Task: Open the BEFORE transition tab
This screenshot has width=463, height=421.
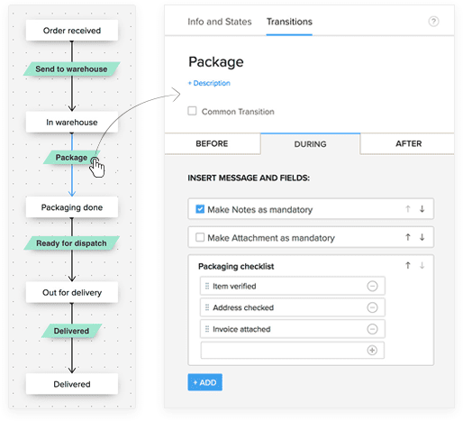Action: coord(212,143)
